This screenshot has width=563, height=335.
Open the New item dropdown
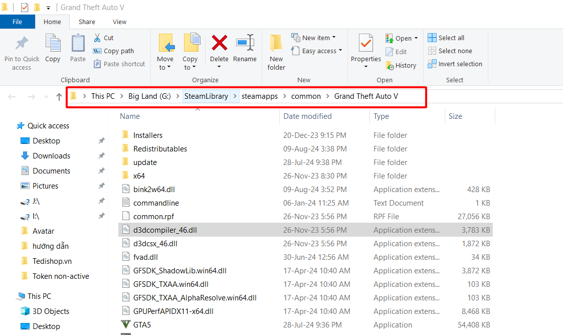[x=313, y=38]
